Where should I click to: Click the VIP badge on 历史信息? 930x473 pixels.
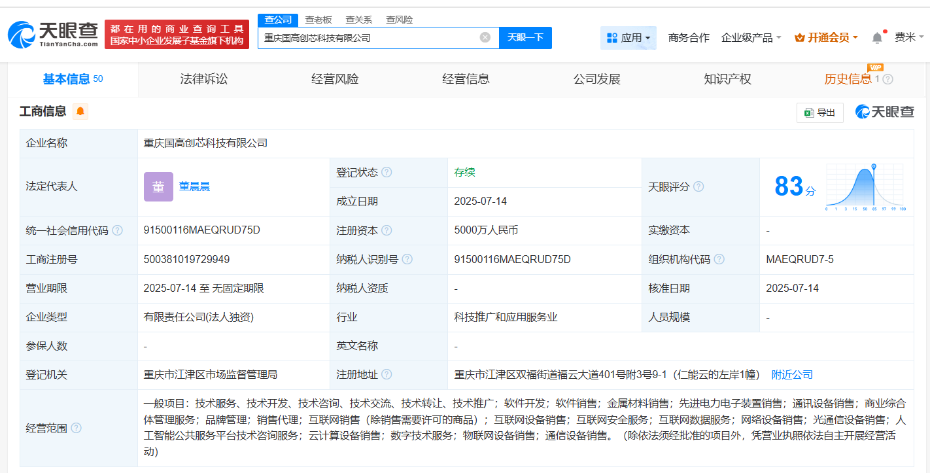pos(876,67)
